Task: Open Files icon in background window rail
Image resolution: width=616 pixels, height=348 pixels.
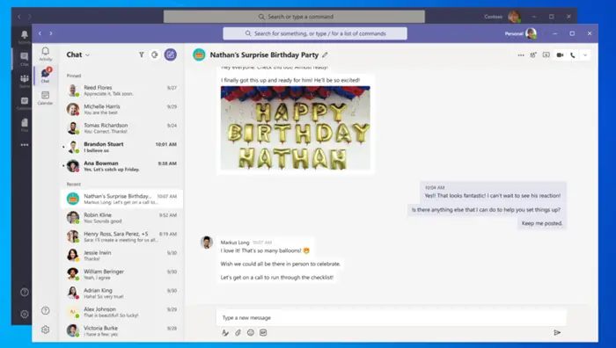Action: click(25, 125)
